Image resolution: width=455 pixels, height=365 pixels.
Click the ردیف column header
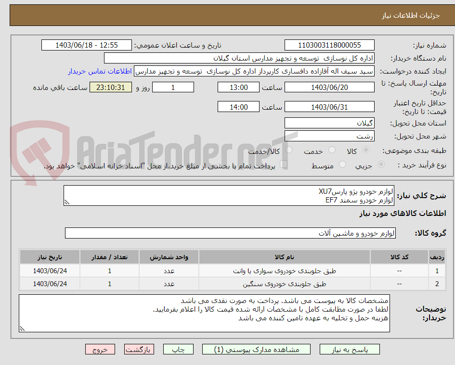(x=437, y=257)
